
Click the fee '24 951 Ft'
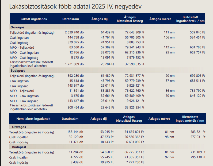[x=107, y=42]
